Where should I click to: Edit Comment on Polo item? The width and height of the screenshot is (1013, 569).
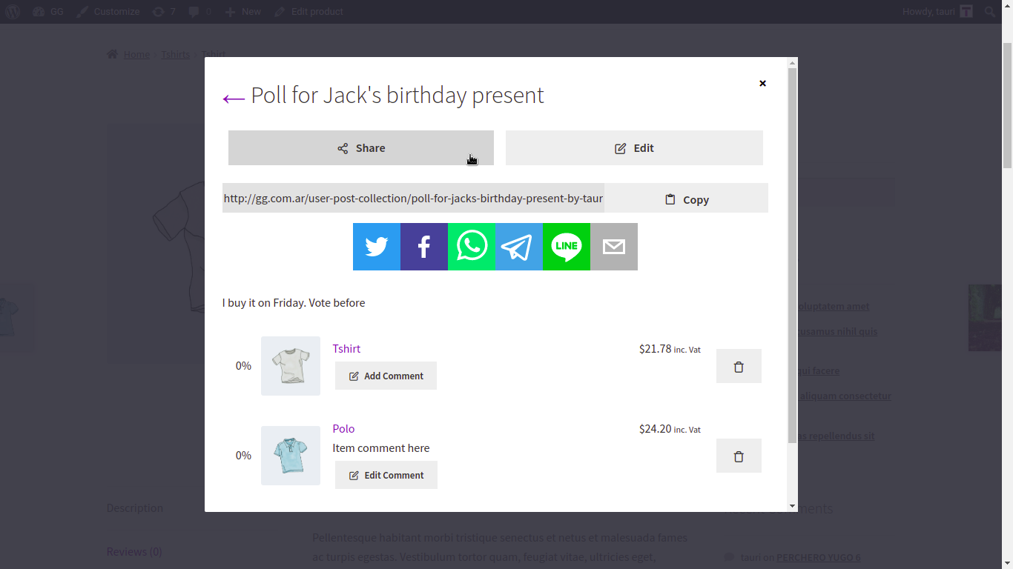(386, 475)
